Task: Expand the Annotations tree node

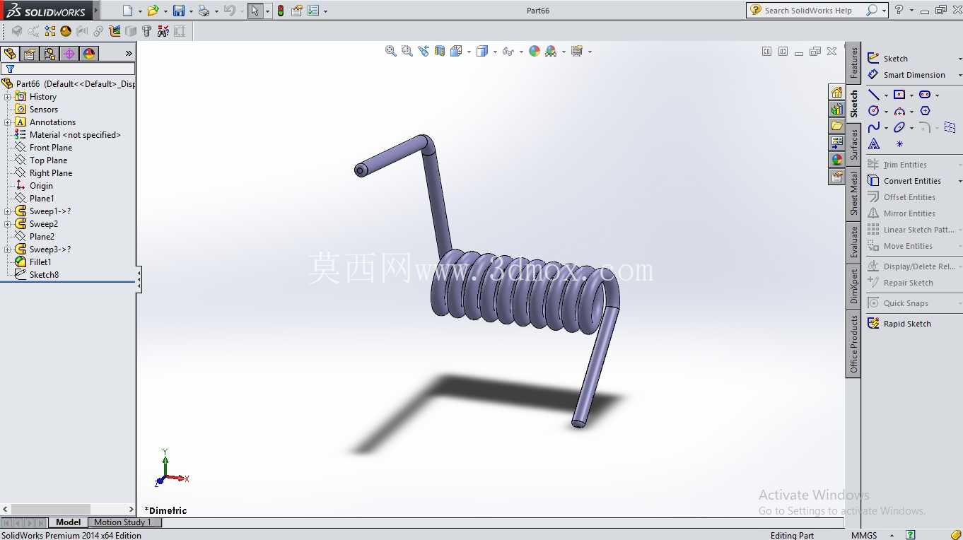Action: point(7,122)
